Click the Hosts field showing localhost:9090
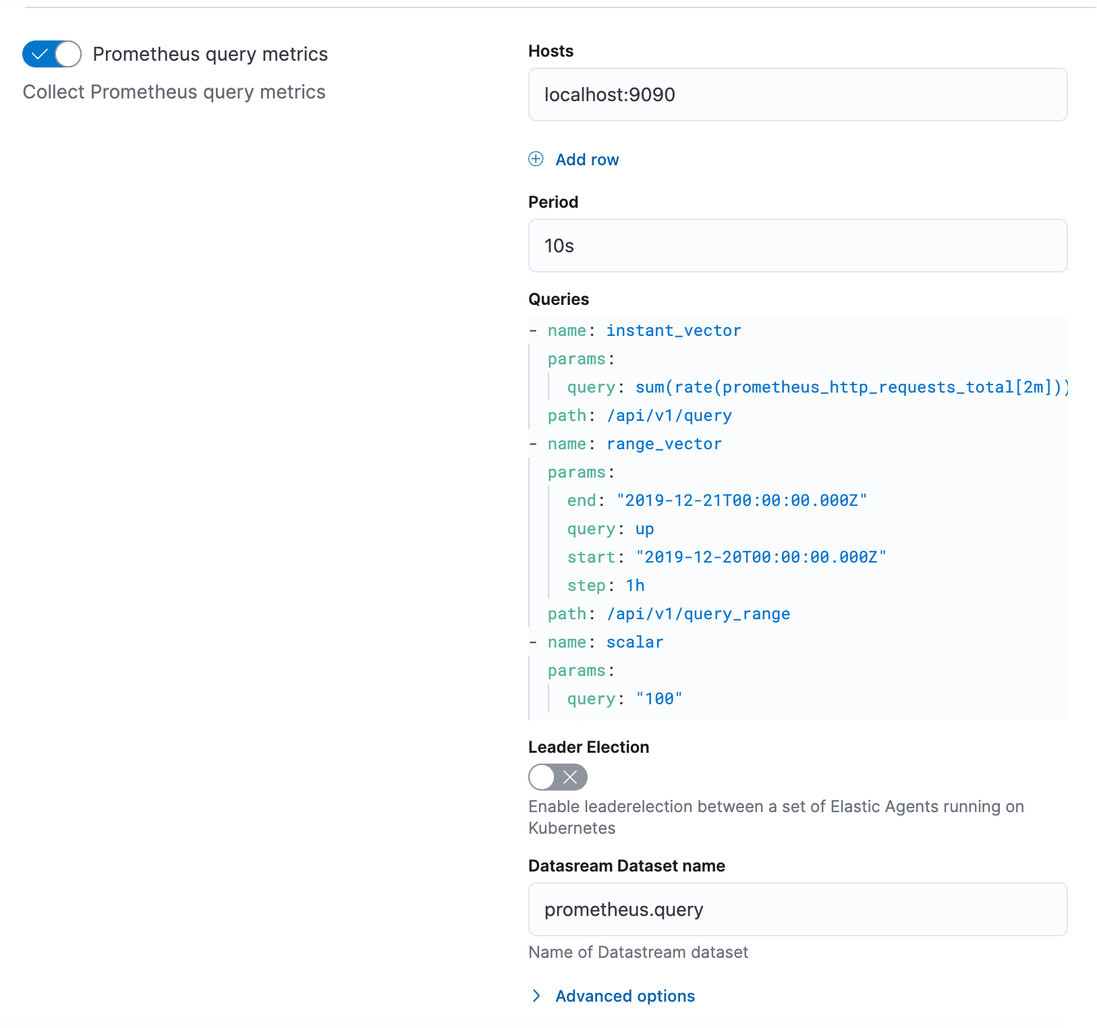The height and width of the screenshot is (1028, 1097). [x=796, y=94]
